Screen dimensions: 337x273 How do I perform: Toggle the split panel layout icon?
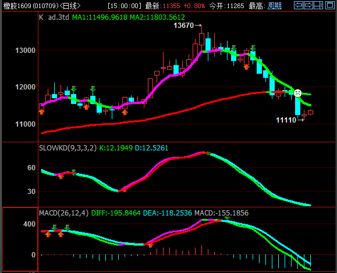click(x=318, y=5)
